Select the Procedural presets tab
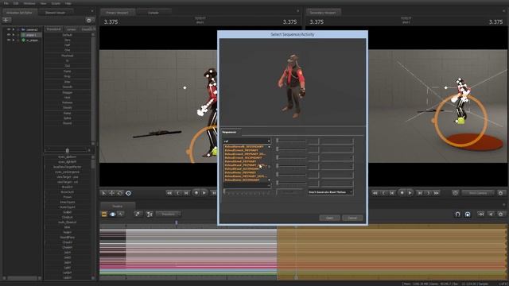This screenshot has width=509, height=286. (53, 29)
